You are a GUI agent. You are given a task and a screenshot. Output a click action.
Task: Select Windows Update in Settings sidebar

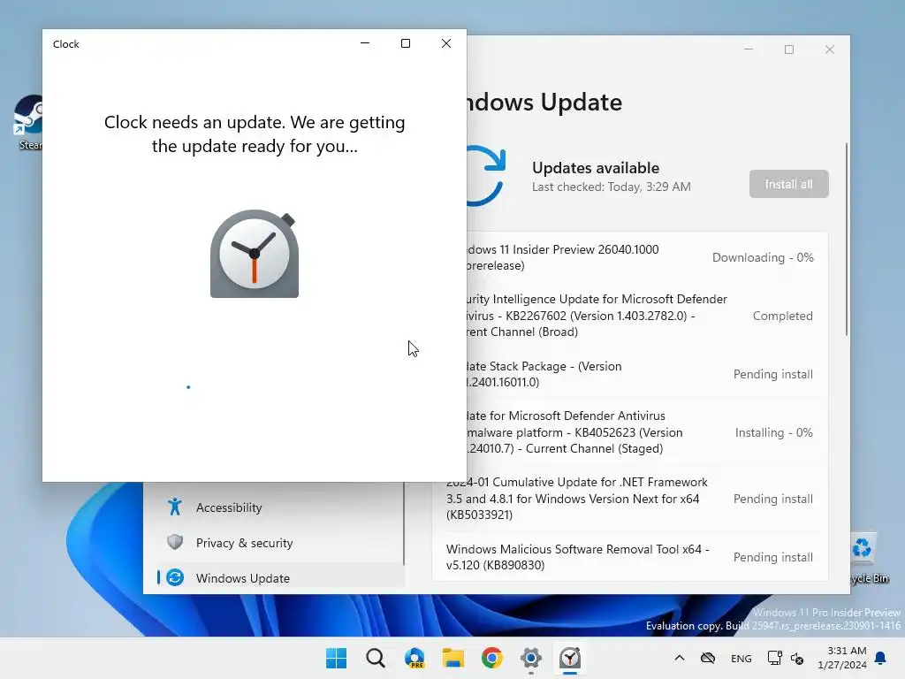[x=279, y=577]
